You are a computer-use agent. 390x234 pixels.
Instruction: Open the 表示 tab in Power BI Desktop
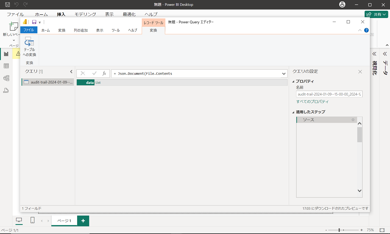coord(109,14)
